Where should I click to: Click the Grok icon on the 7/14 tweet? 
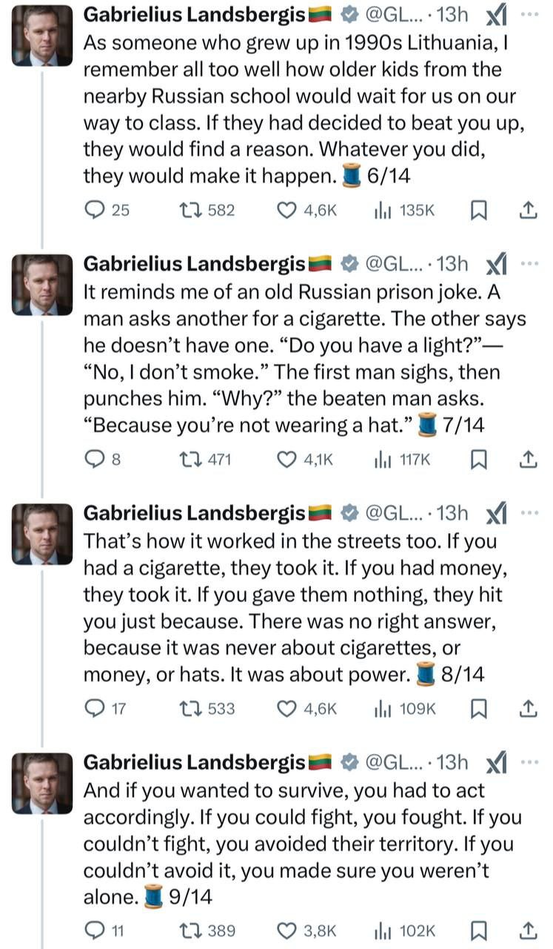click(495, 263)
